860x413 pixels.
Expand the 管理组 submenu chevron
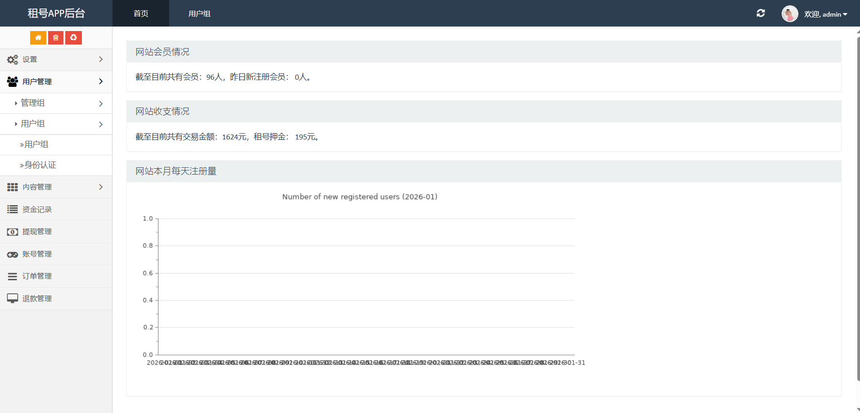tap(101, 103)
